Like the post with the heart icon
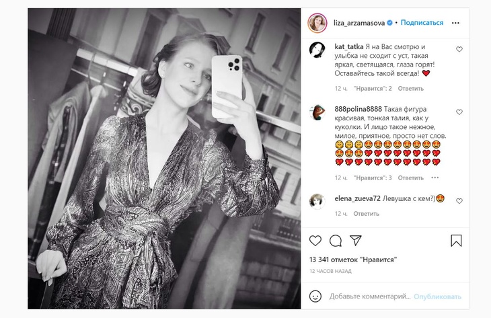Screen dimensions: 491x318 315,240
